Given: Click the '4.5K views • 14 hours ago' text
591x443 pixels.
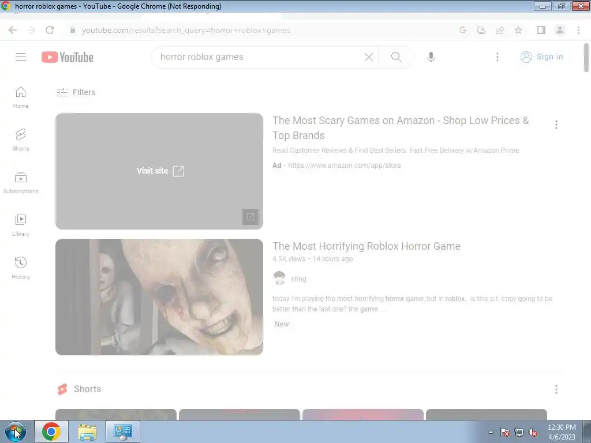Looking at the screenshot, I should click(312, 259).
